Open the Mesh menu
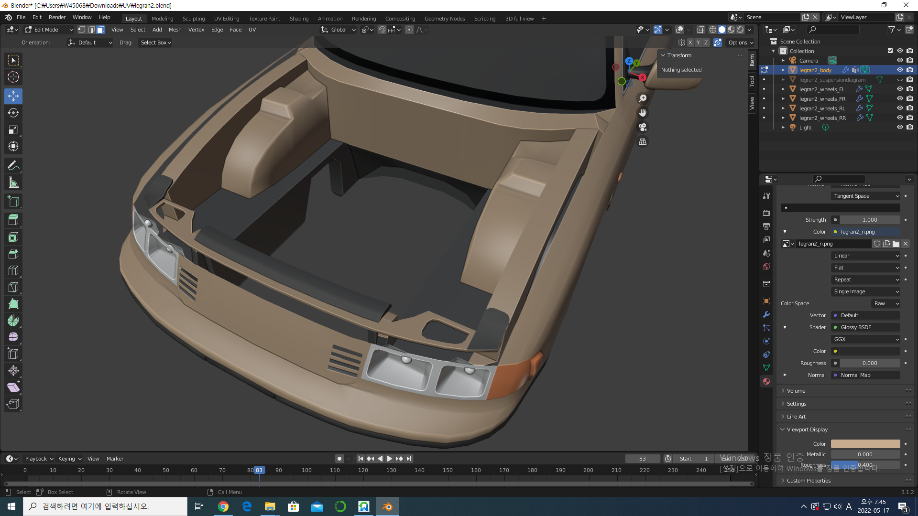The image size is (918, 516). [175, 30]
